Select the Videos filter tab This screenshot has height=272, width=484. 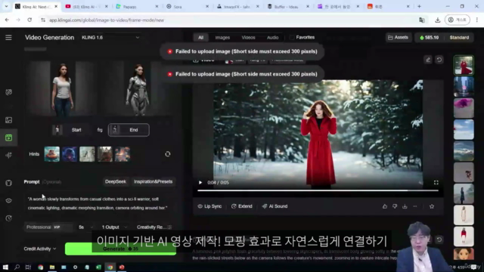pyautogui.click(x=248, y=38)
